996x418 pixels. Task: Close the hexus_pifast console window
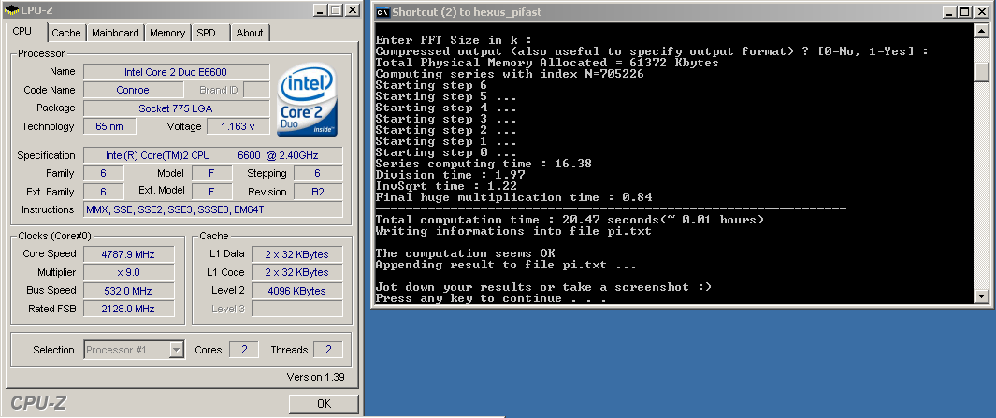coord(982,12)
